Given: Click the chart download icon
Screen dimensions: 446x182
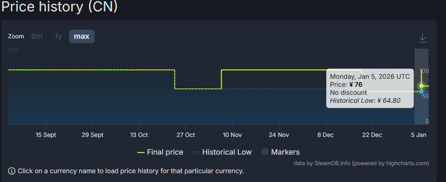Looking at the screenshot, I should pos(422,38).
